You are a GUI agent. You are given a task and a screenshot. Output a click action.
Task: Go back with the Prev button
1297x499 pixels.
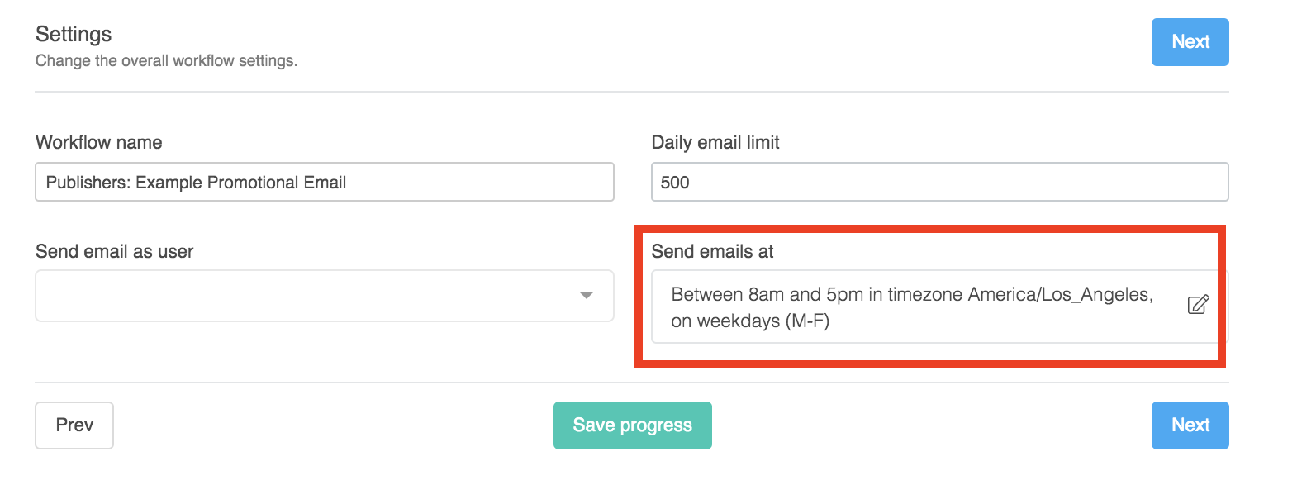(x=74, y=425)
